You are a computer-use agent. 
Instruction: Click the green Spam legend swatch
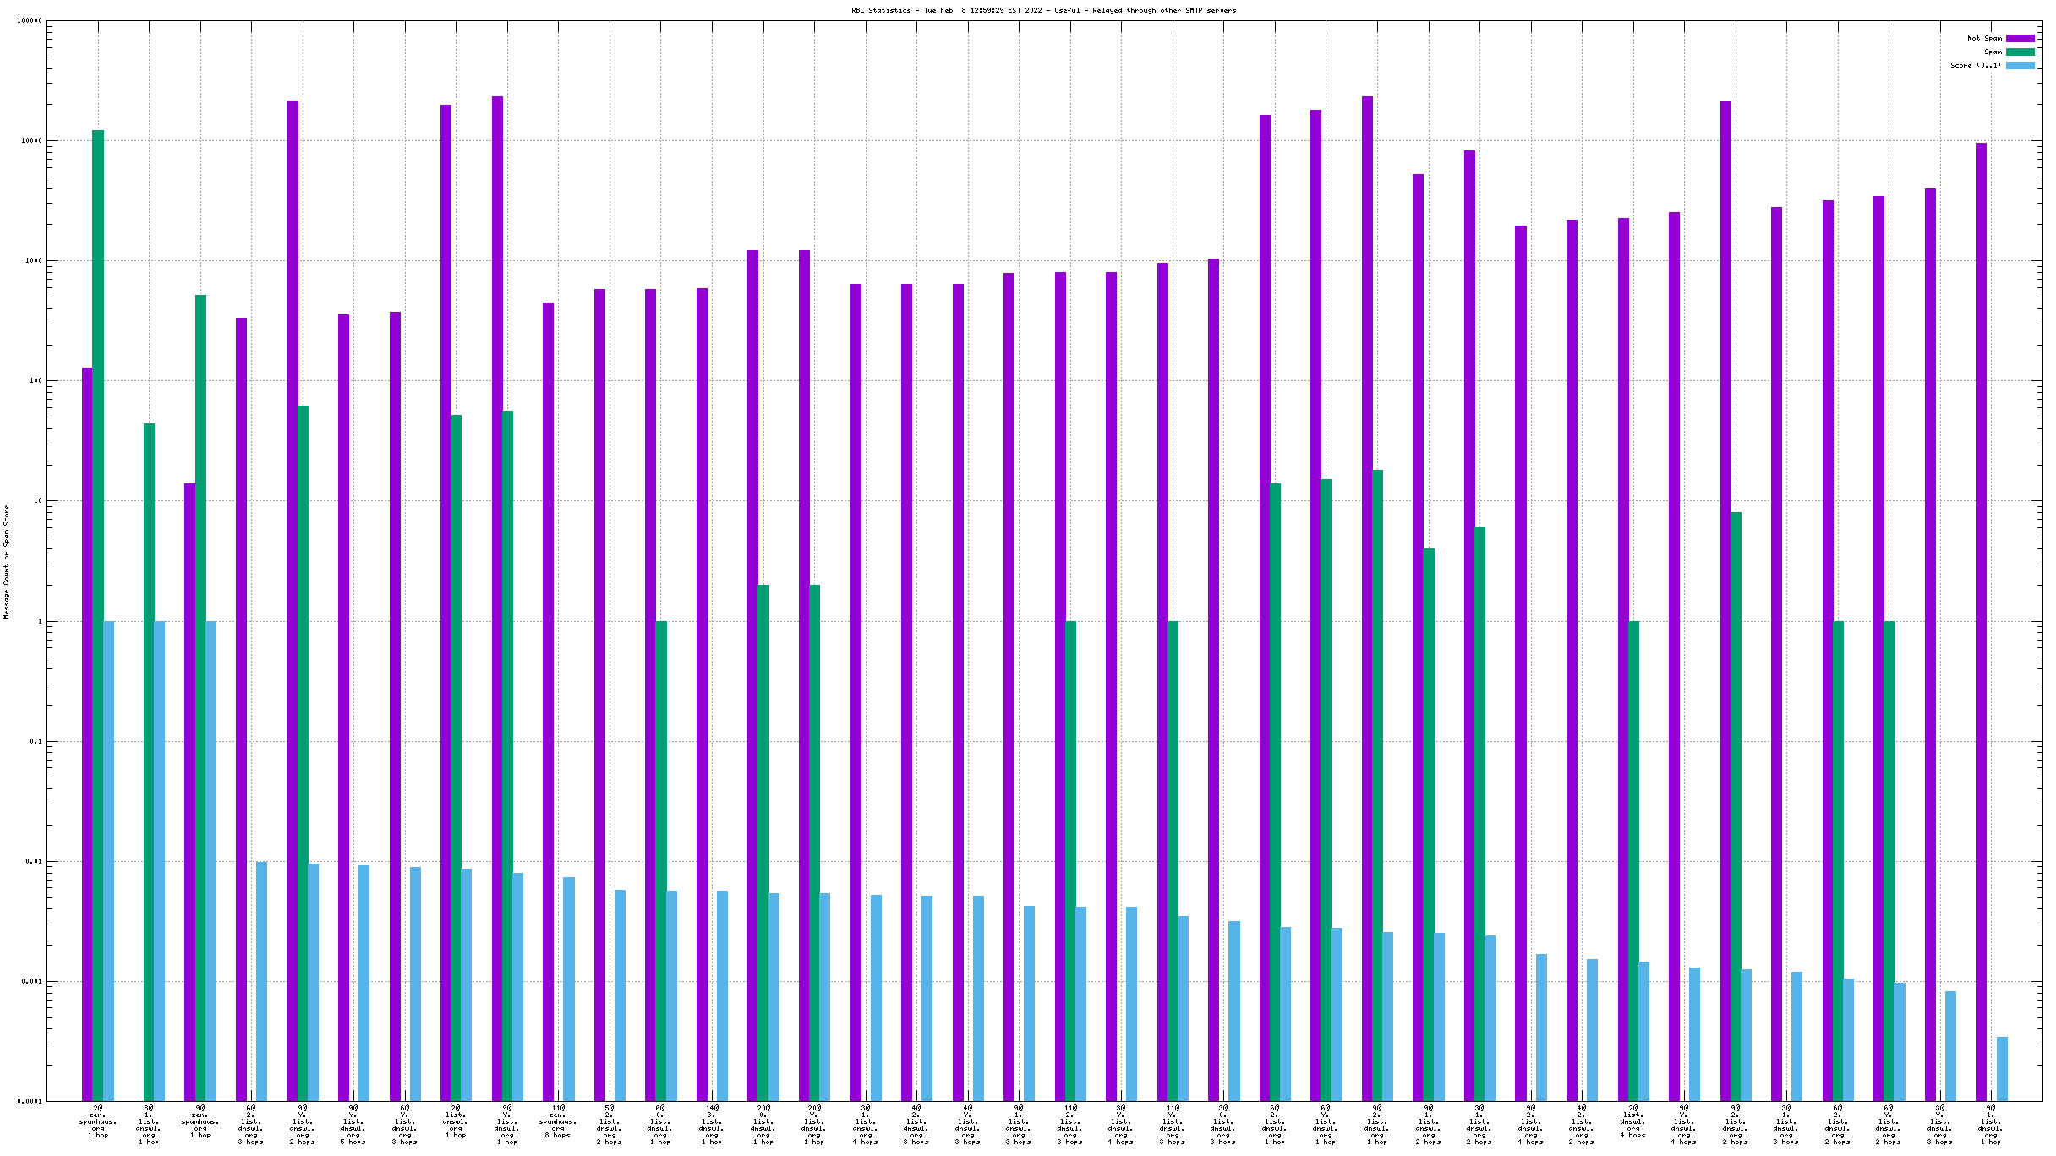click(2020, 52)
